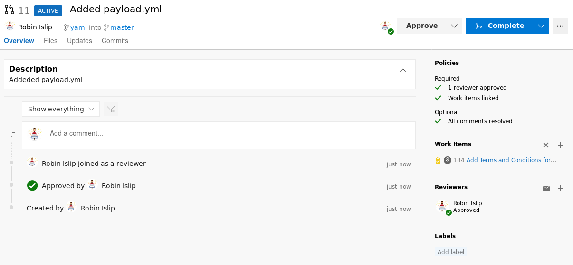Add a work item with plus icon
Image resolution: width=573 pixels, height=265 pixels.
561,145
